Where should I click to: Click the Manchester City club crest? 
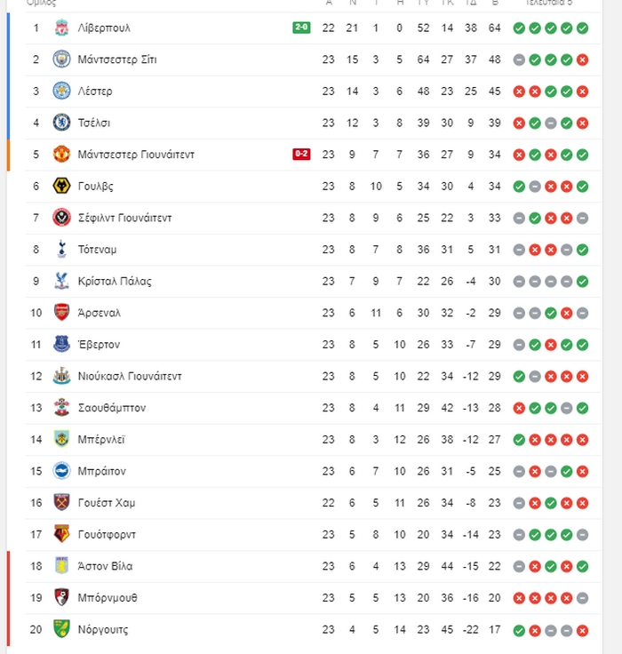pos(61,60)
